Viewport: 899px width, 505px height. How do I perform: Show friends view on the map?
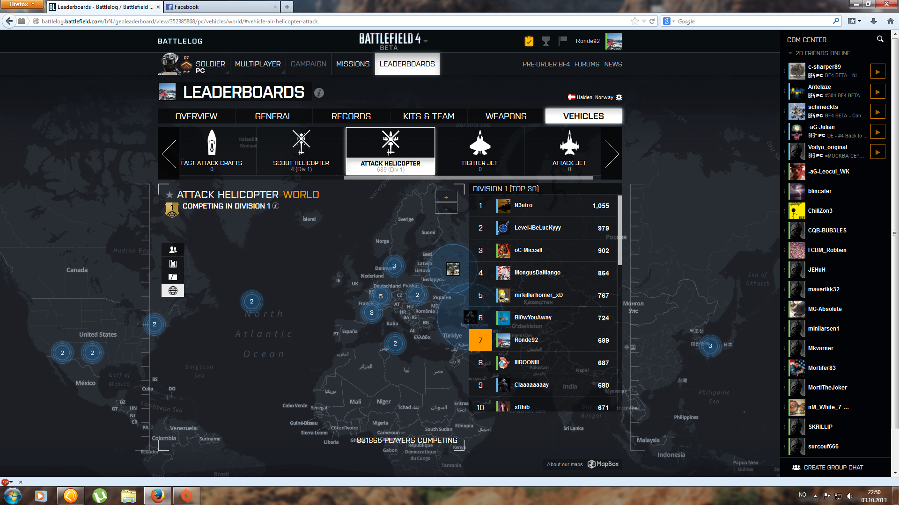[x=173, y=250]
